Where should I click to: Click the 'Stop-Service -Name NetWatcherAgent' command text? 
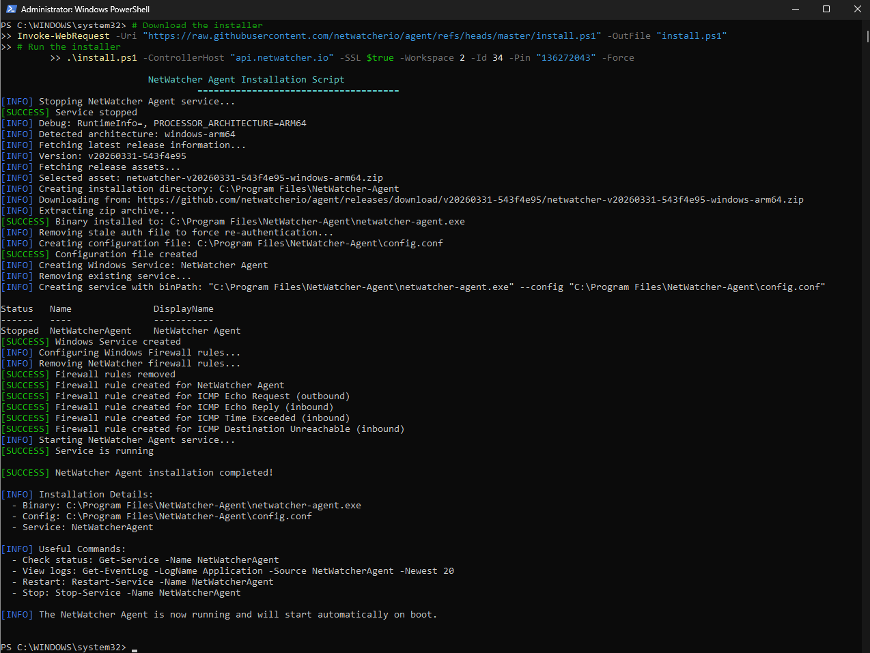click(x=148, y=593)
